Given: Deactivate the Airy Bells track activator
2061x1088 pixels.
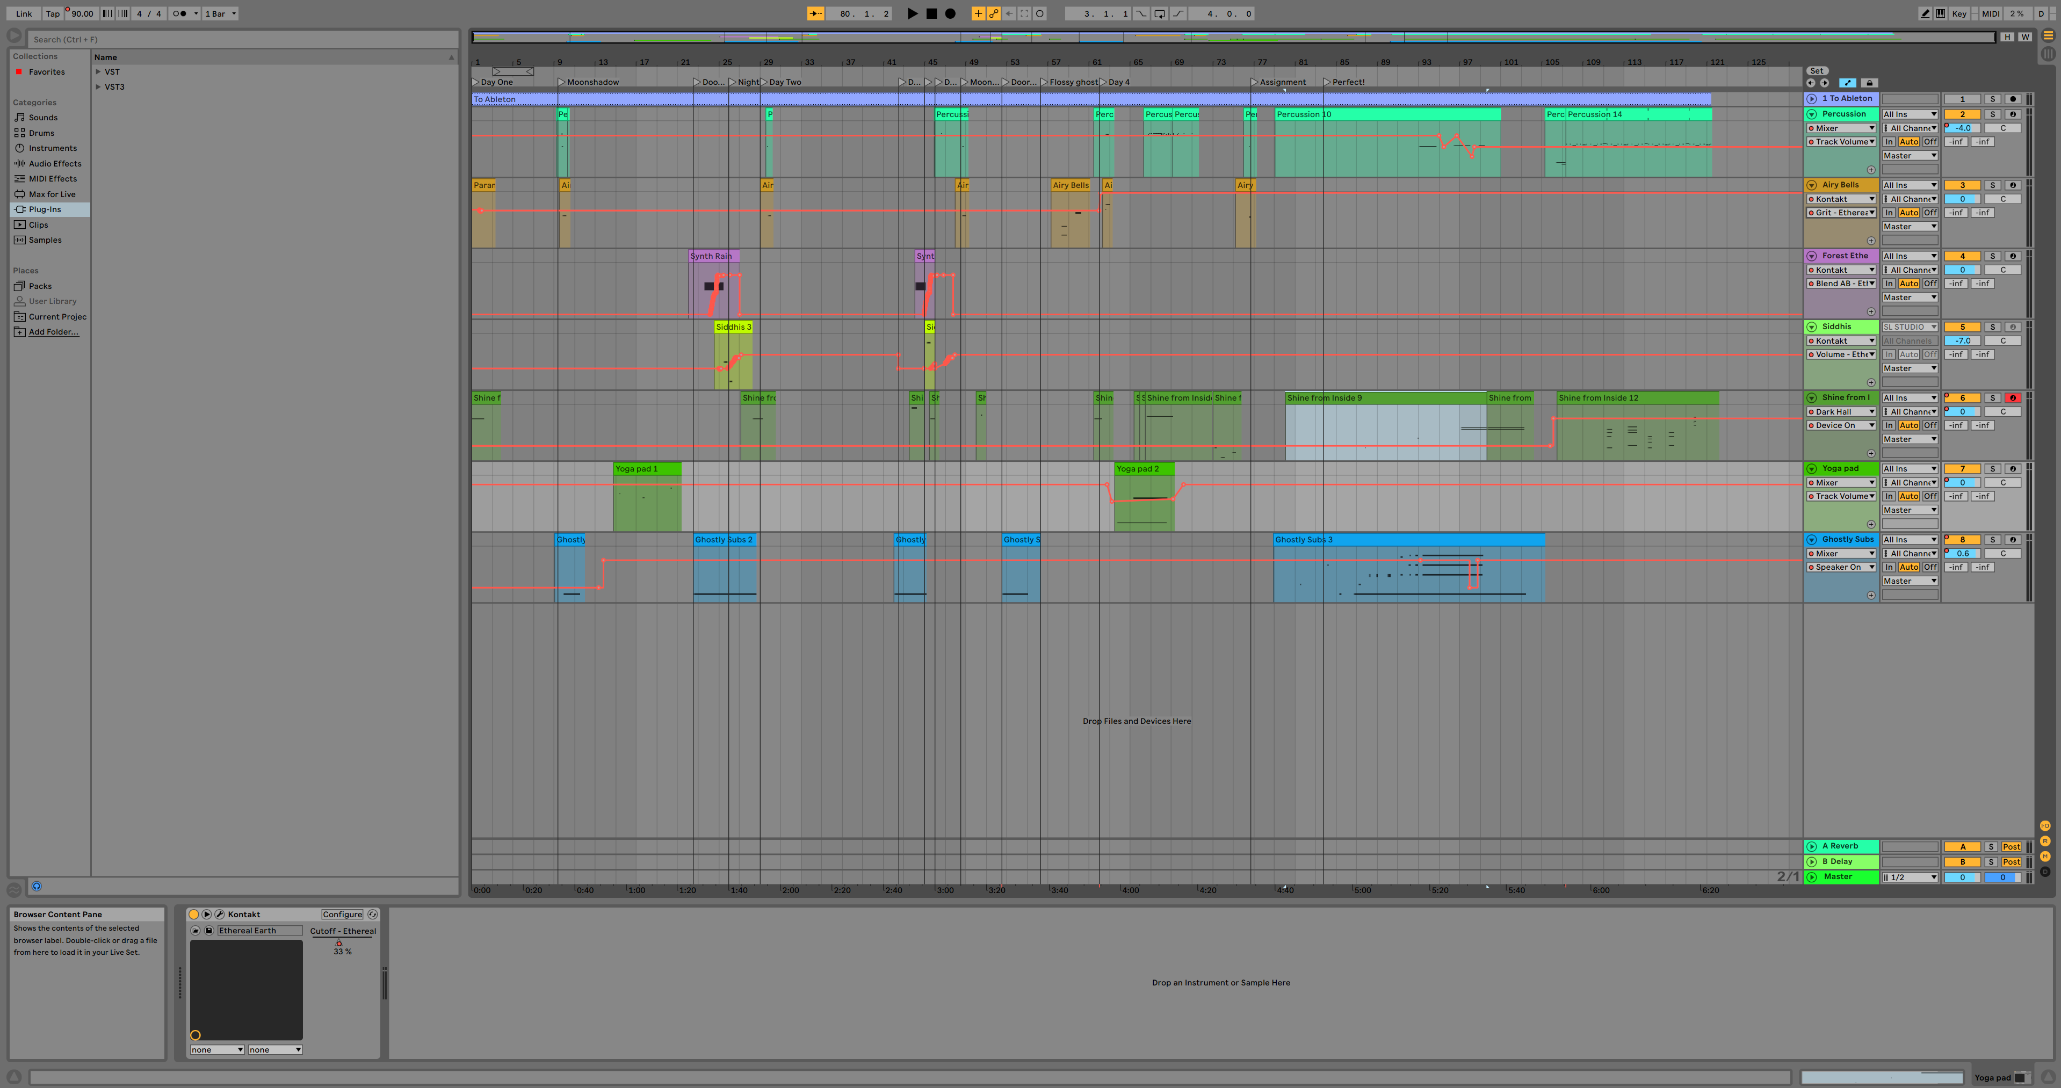Looking at the screenshot, I should point(1962,186).
